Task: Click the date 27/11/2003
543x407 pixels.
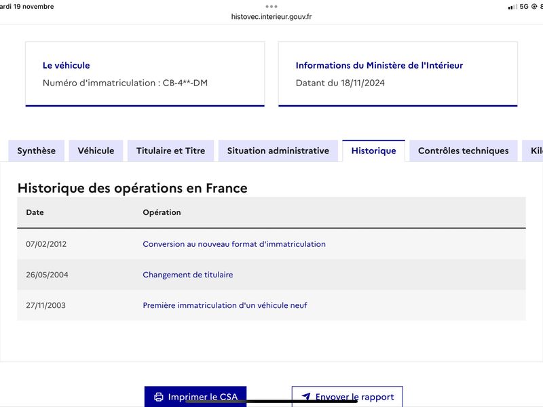Action: 45,305
